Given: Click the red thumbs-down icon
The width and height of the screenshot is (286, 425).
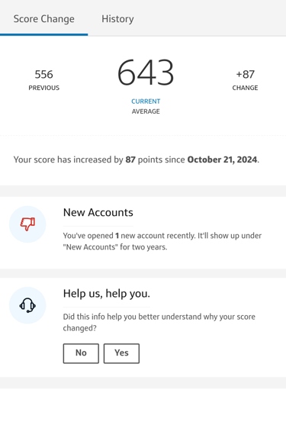Looking at the screenshot, I should [27, 224].
